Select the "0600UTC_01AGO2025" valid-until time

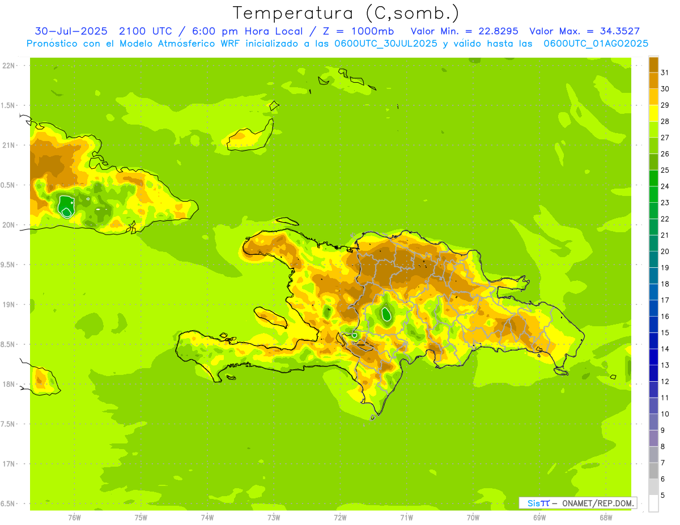coord(596,44)
